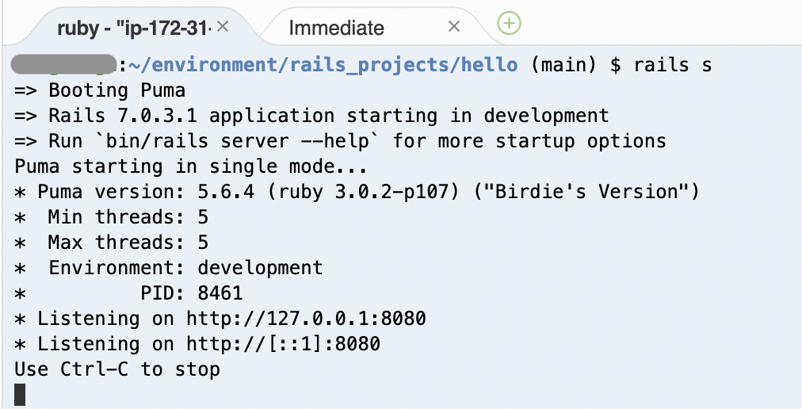Click the blurred username in the prompt
The width and height of the screenshot is (802, 409).
[63, 64]
